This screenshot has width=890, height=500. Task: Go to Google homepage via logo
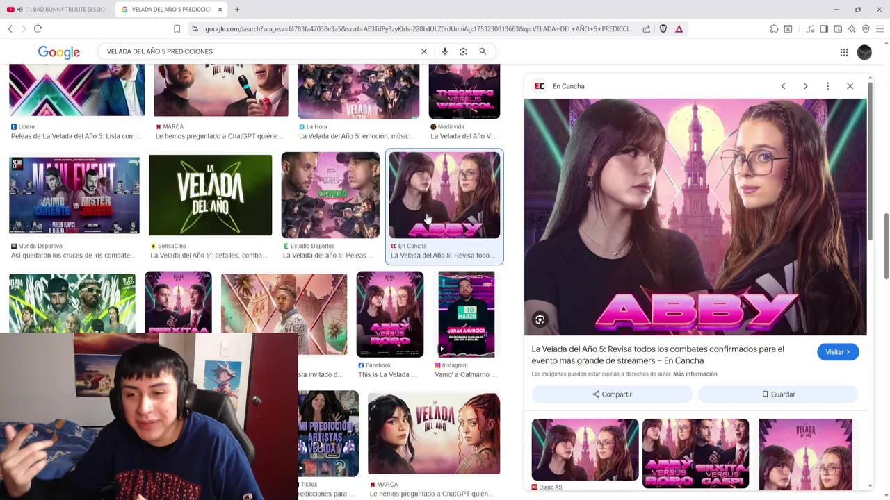[59, 52]
